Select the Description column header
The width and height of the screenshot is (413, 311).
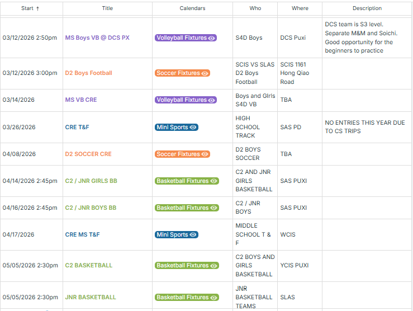tap(367, 8)
